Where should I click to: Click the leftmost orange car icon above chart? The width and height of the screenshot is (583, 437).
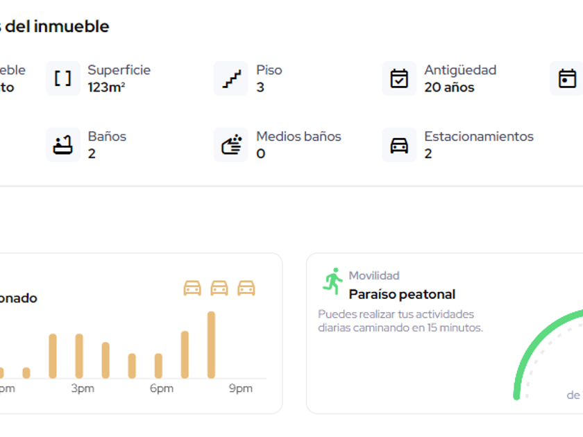point(192,288)
